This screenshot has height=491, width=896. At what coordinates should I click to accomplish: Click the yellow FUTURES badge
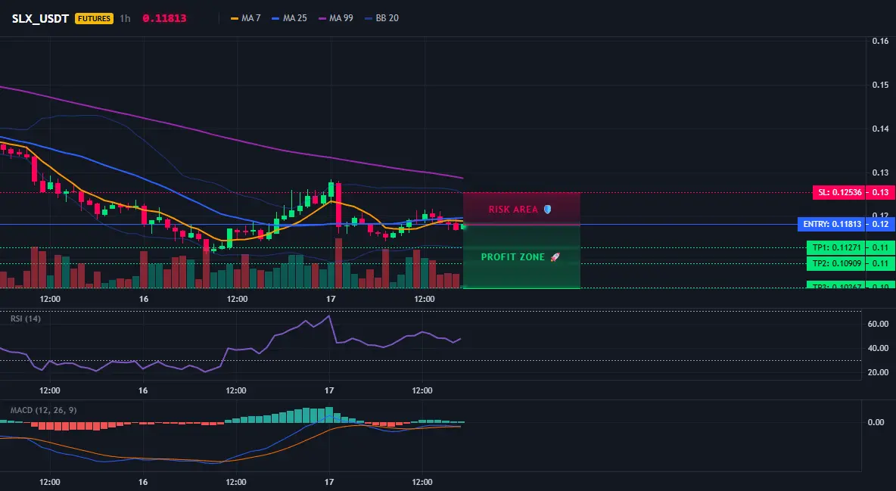click(95, 18)
